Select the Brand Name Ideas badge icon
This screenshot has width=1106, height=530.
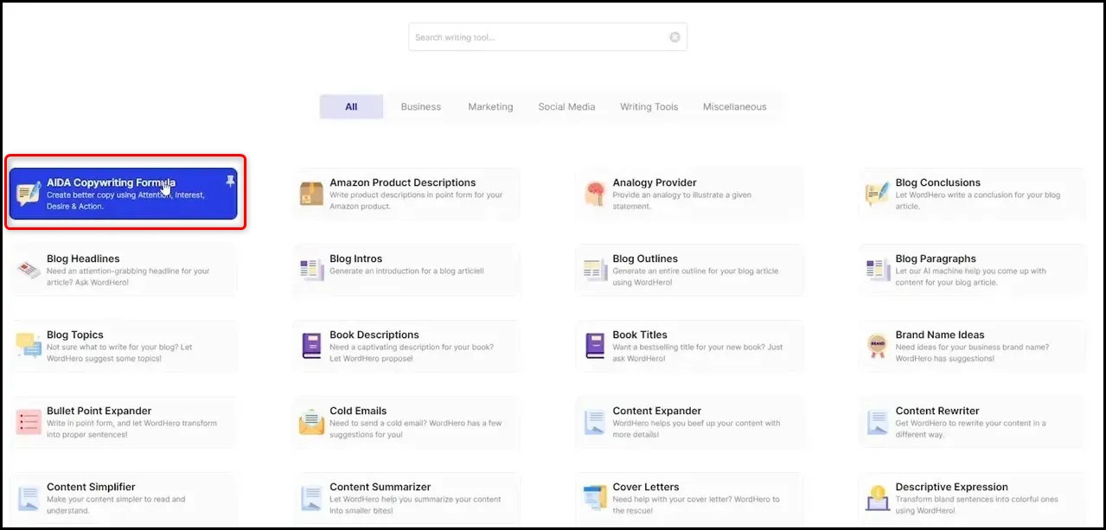click(x=877, y=343)
